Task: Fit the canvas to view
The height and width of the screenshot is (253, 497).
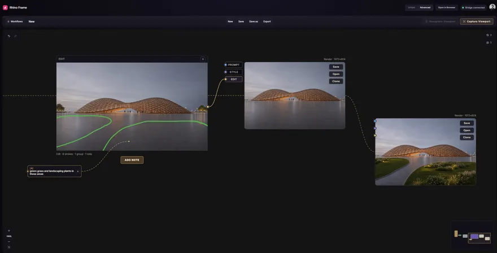Action: (x=9, y=247)
